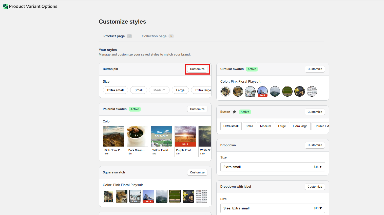Screen dimensions: 384x215
Task: Open the Extra small size dropdown
Action: 272,167
